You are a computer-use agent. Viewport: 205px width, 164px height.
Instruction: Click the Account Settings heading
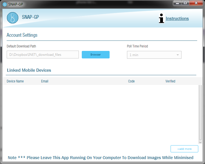click(x=22, y=35)
